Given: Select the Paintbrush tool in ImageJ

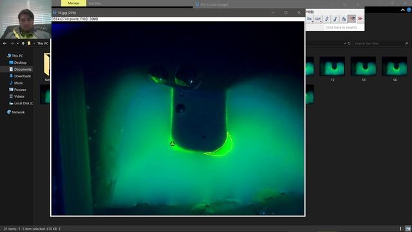Looking at the screenshot, I should [x=335, y=19].
